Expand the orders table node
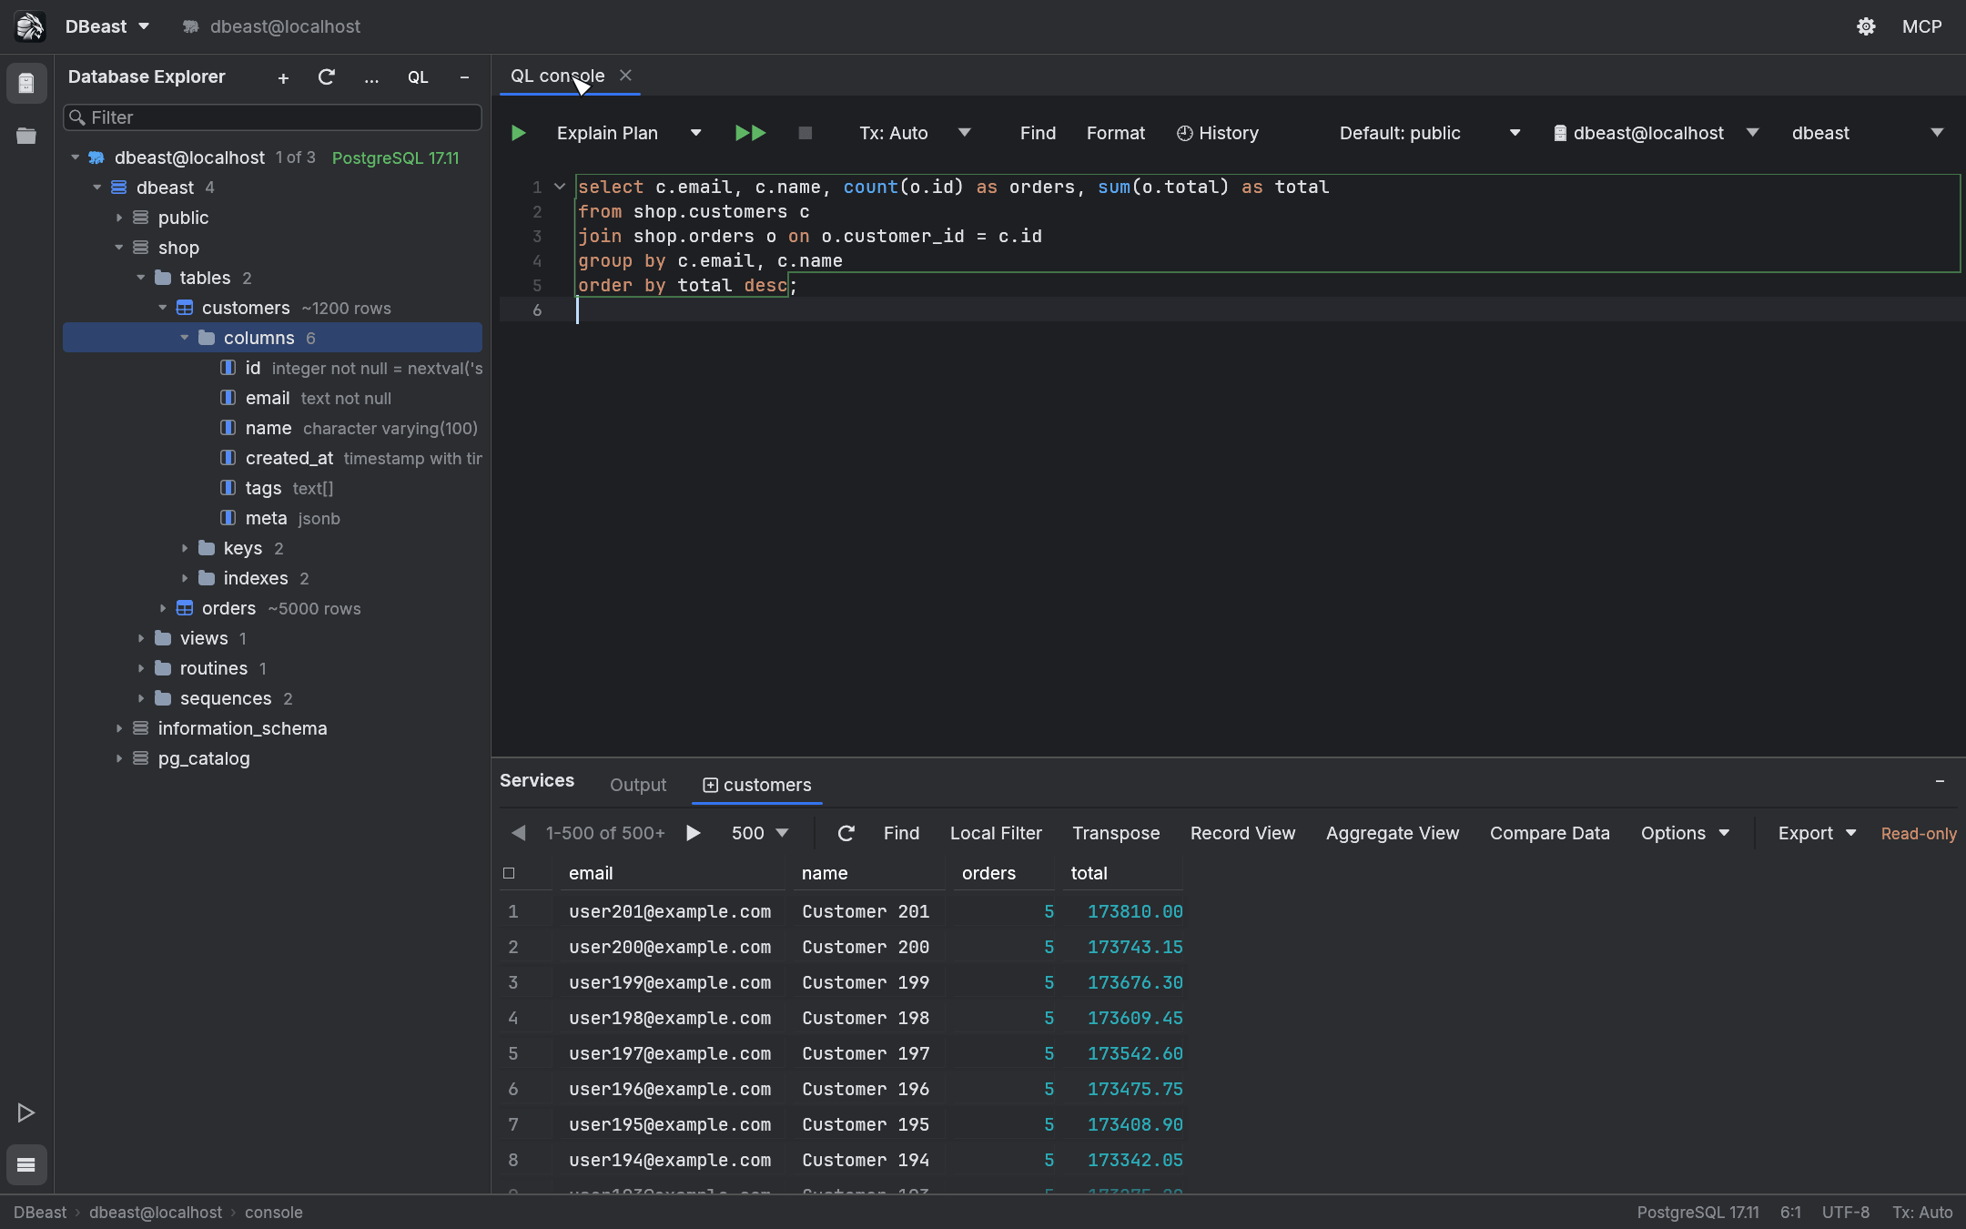This screenshot has height=1229, width=1966. pyautogui.click(x=163, y=608)
